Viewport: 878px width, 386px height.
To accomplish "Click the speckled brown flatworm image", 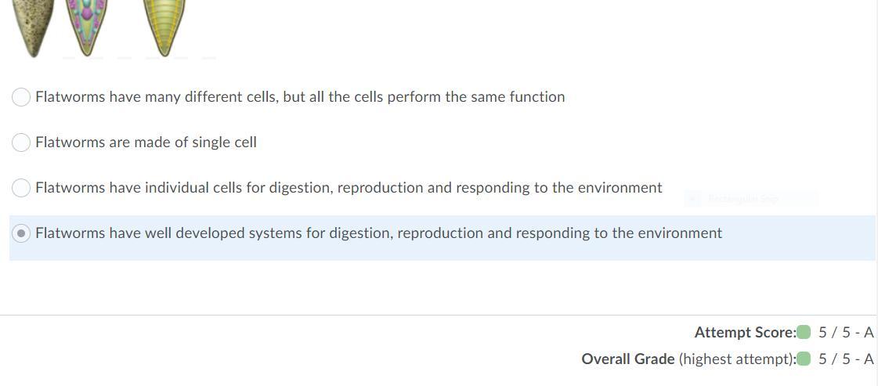I will coord(32,27).
